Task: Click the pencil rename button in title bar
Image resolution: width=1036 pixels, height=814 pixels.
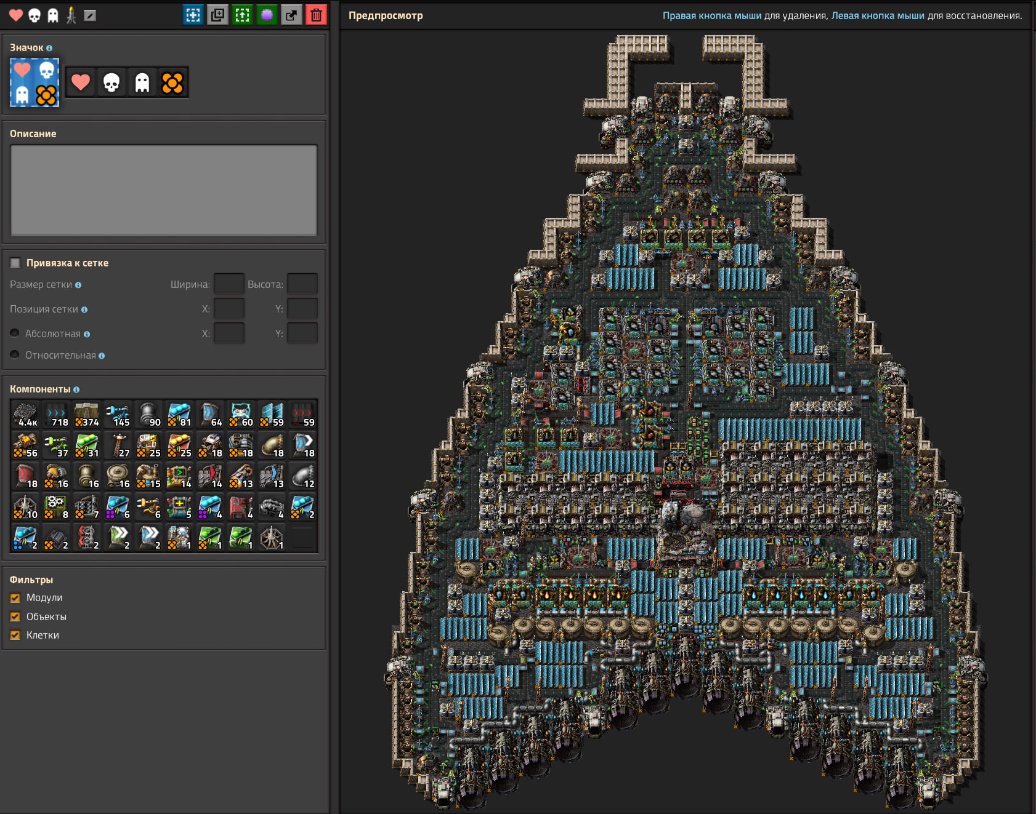Action: coord(90,15)
